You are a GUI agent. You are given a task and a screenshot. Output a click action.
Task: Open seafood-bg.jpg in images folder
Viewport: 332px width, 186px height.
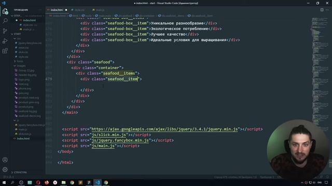pos(27,111)
